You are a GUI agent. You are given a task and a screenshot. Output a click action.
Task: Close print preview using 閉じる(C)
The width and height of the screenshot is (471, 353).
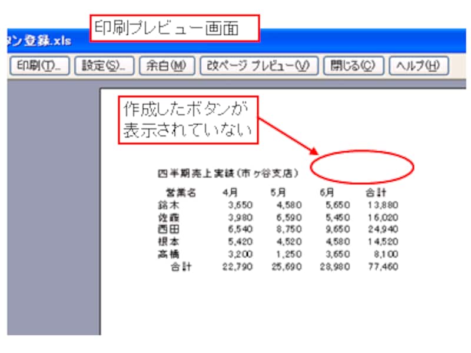[x=353, y=65]
